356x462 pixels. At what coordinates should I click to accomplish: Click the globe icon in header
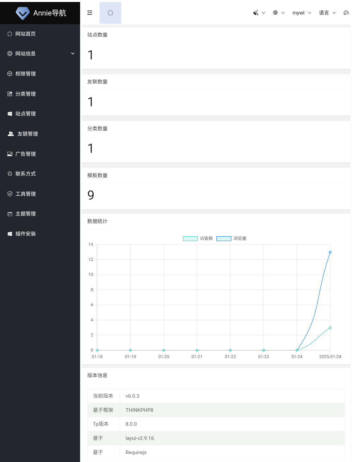[x=275, y=13]
